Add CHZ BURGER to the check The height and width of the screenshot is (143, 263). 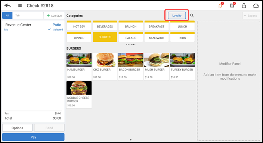coord(105,67)
